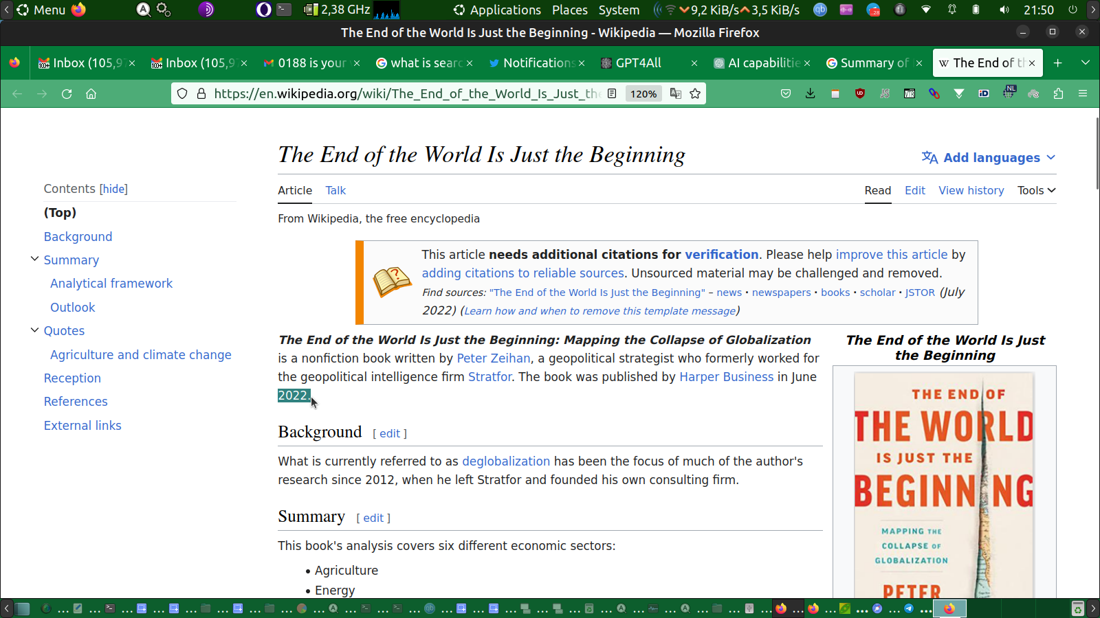Reset the 120% zoom level indicator

643,94
